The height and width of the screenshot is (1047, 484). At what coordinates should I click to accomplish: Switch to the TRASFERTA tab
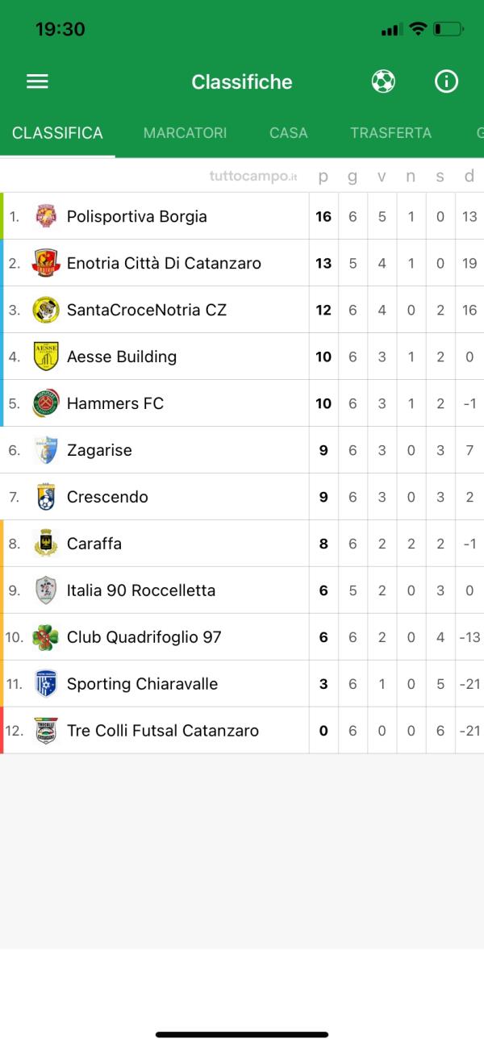pyautogui.click(x=390, y=132)
